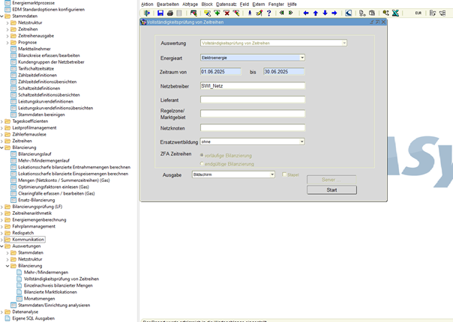This screenshot has height=322, width=453.
Task: Click the blue down arrow toolbar icon
Action: [325, 13]
